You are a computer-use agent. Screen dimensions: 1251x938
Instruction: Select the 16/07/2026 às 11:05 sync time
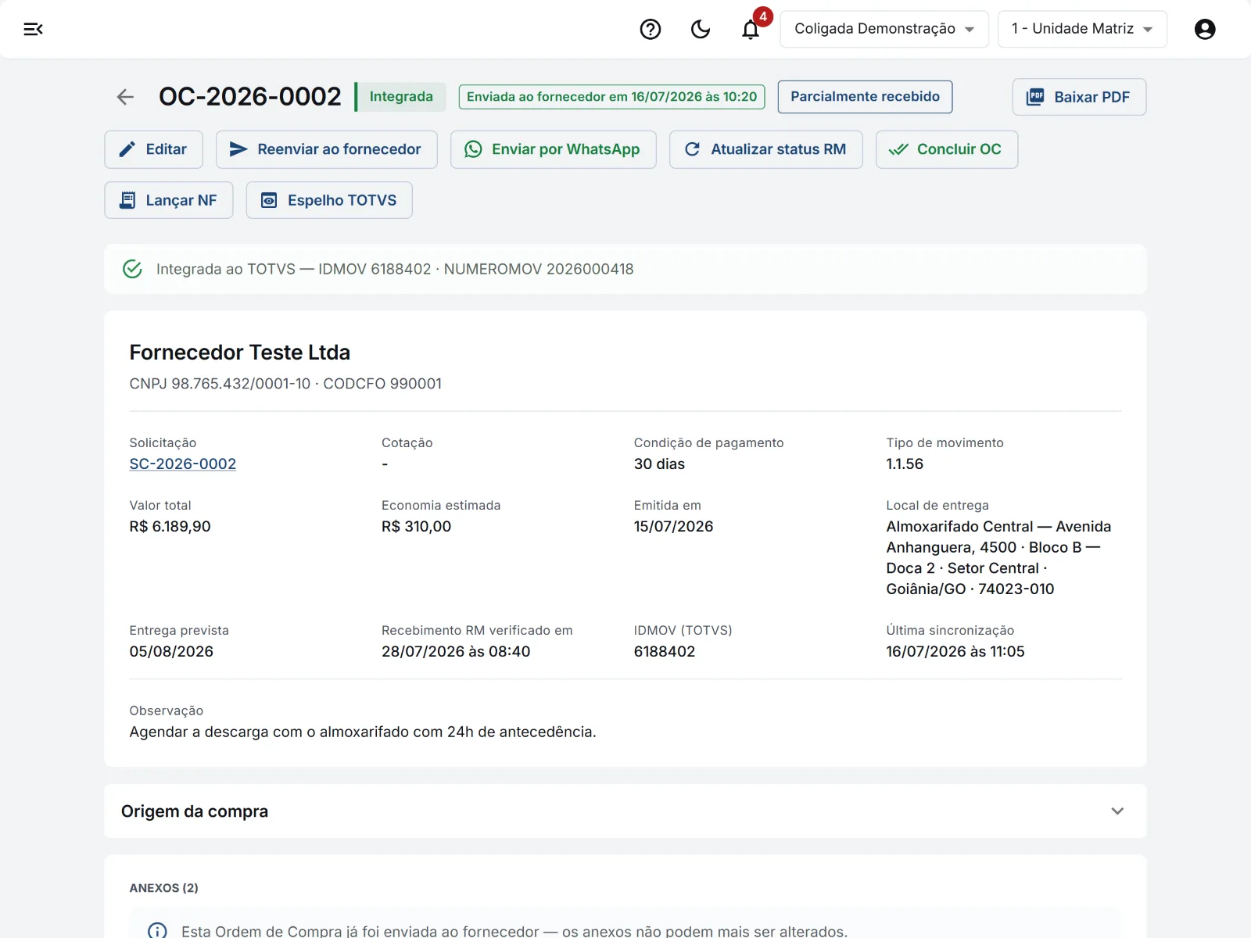pyautogui.click(x=955, y=651)
